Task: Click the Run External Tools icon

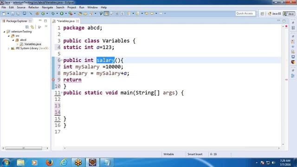Action: (x=71, y=13)
